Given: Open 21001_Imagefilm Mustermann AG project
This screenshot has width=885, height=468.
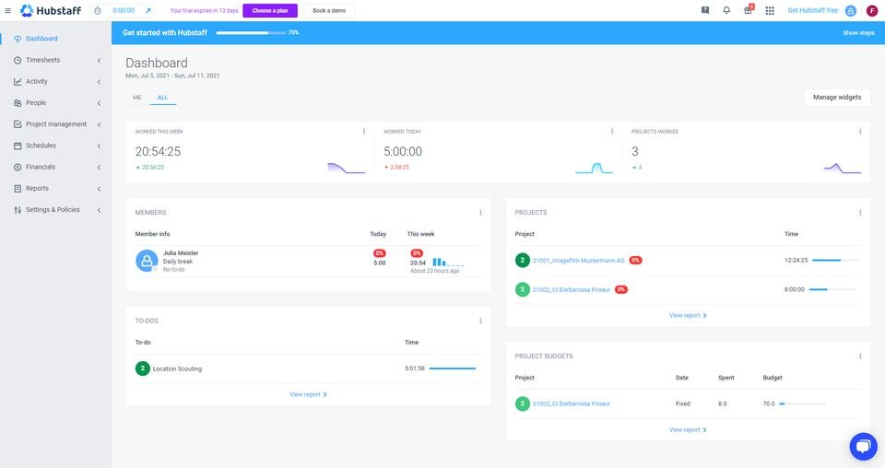Looking at the screenshot, I should 579,261.
